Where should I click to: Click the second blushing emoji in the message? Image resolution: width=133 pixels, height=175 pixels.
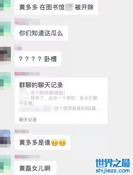[62, 142]
